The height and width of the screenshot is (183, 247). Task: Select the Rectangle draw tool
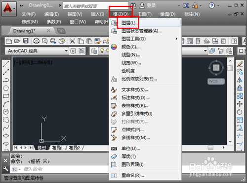(x=6, y=96)
